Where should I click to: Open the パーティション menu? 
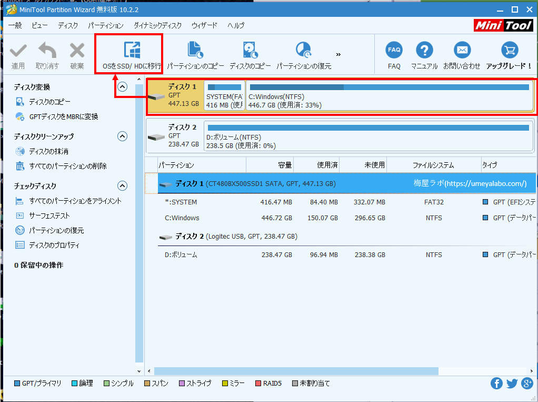point(106,25)
